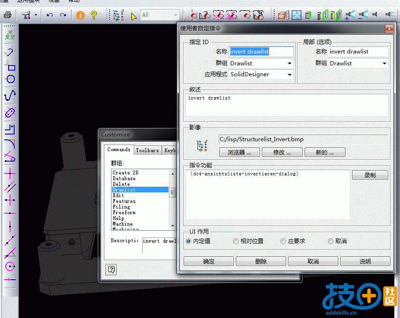Select the 应要求 radio button
Image resolution: width=400 pixels, height=318 pixels.
coord(283,241)
